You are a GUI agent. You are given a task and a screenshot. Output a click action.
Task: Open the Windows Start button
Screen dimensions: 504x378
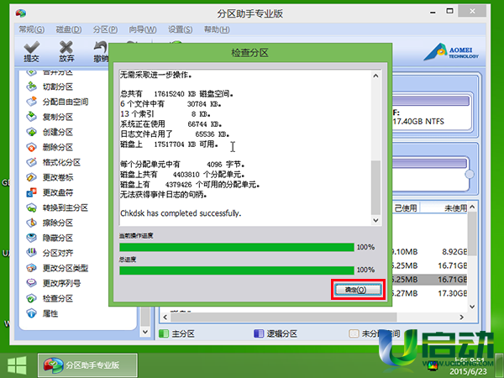[x=17, y=365]
